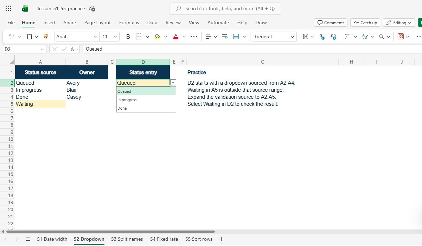Click the lesson-51-55-practice file name
Viewport: 422px width, 246px height.
pyautogui.click(x=61, y=8)
